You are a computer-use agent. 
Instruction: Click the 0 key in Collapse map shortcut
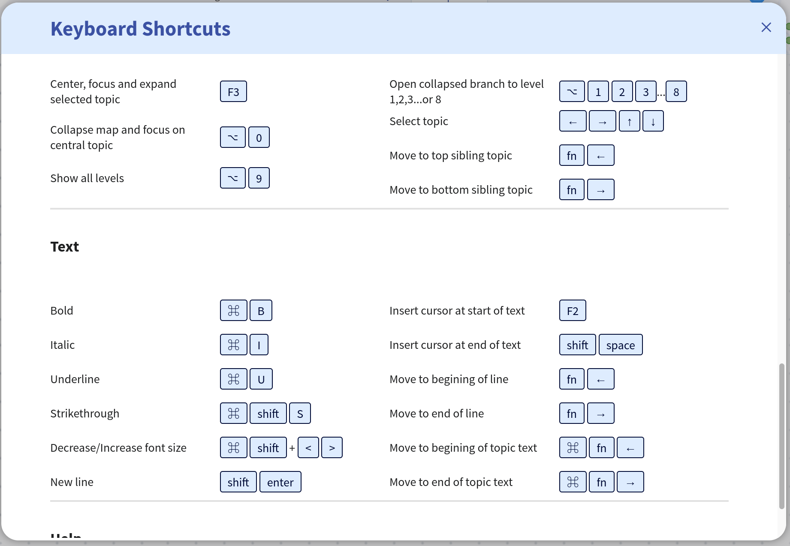(259, 138)
